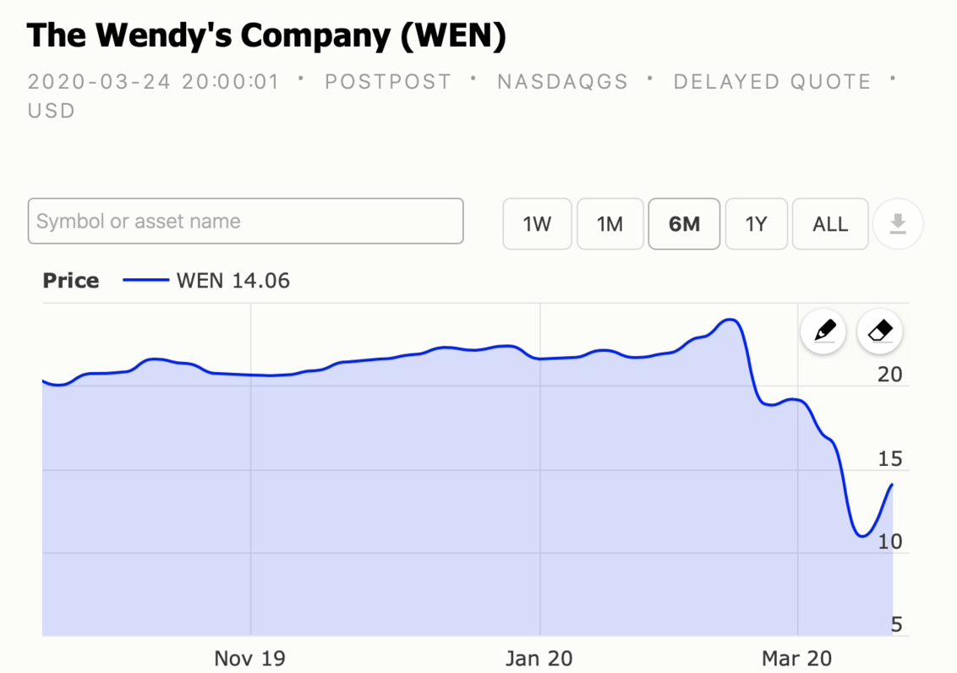Screen dimensions: 957x673
Task: Click the Nov 19 axis label
Action: click(250, 657)
